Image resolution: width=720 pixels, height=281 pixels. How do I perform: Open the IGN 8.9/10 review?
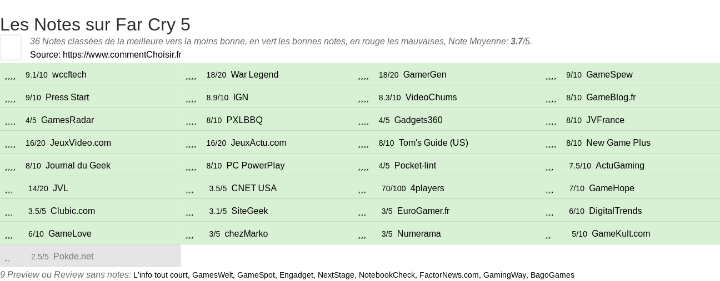pyautogui.click(x=241, y=98)
